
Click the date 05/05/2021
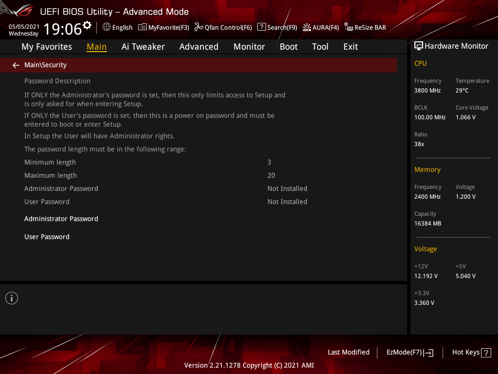pyautogui.click(x=24, y=27)
